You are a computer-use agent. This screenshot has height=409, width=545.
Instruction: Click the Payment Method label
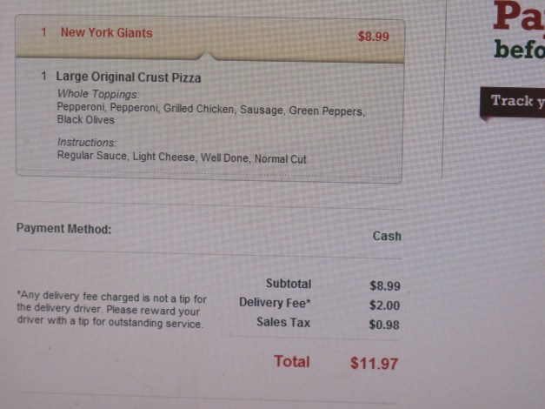(x=63, y=229)
